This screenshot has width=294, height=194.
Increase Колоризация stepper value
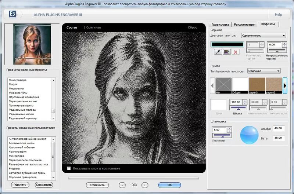coord(284,101)
